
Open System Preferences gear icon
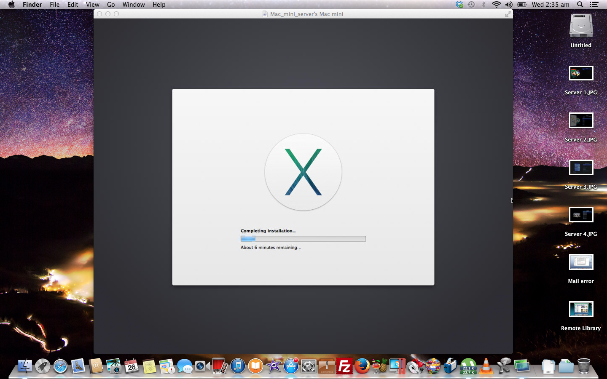[309, 366]
